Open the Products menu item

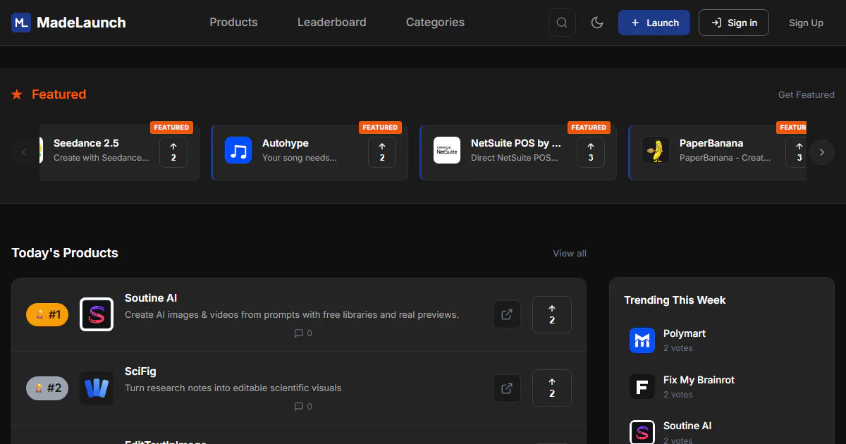coord(233,23)
